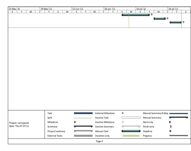Image resolution: width=191 pixels, height=151 pixels.
Task: Select the 'Milestone' legend label
Action: coord(53,122)
